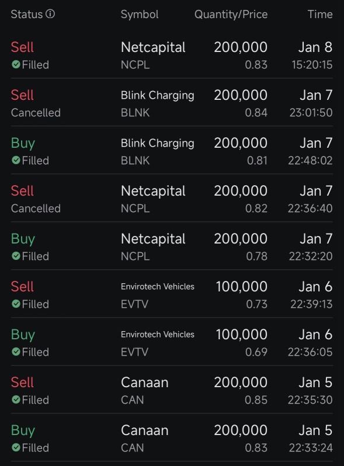Open the Netcapital order dated Jan 8
344x466 pixels.
172,54
